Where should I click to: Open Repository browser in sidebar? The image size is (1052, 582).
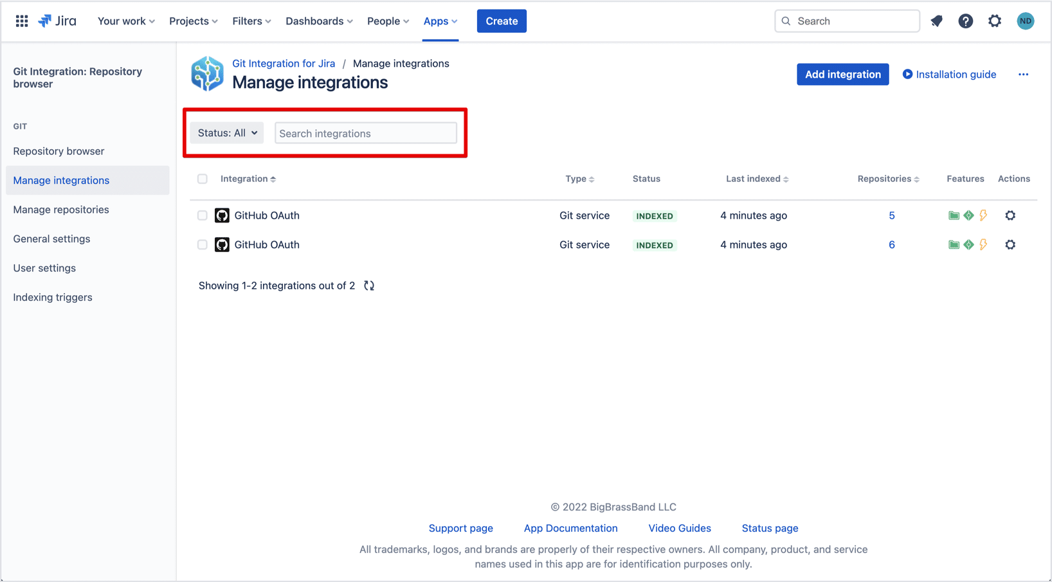click(x=59, y=151)
